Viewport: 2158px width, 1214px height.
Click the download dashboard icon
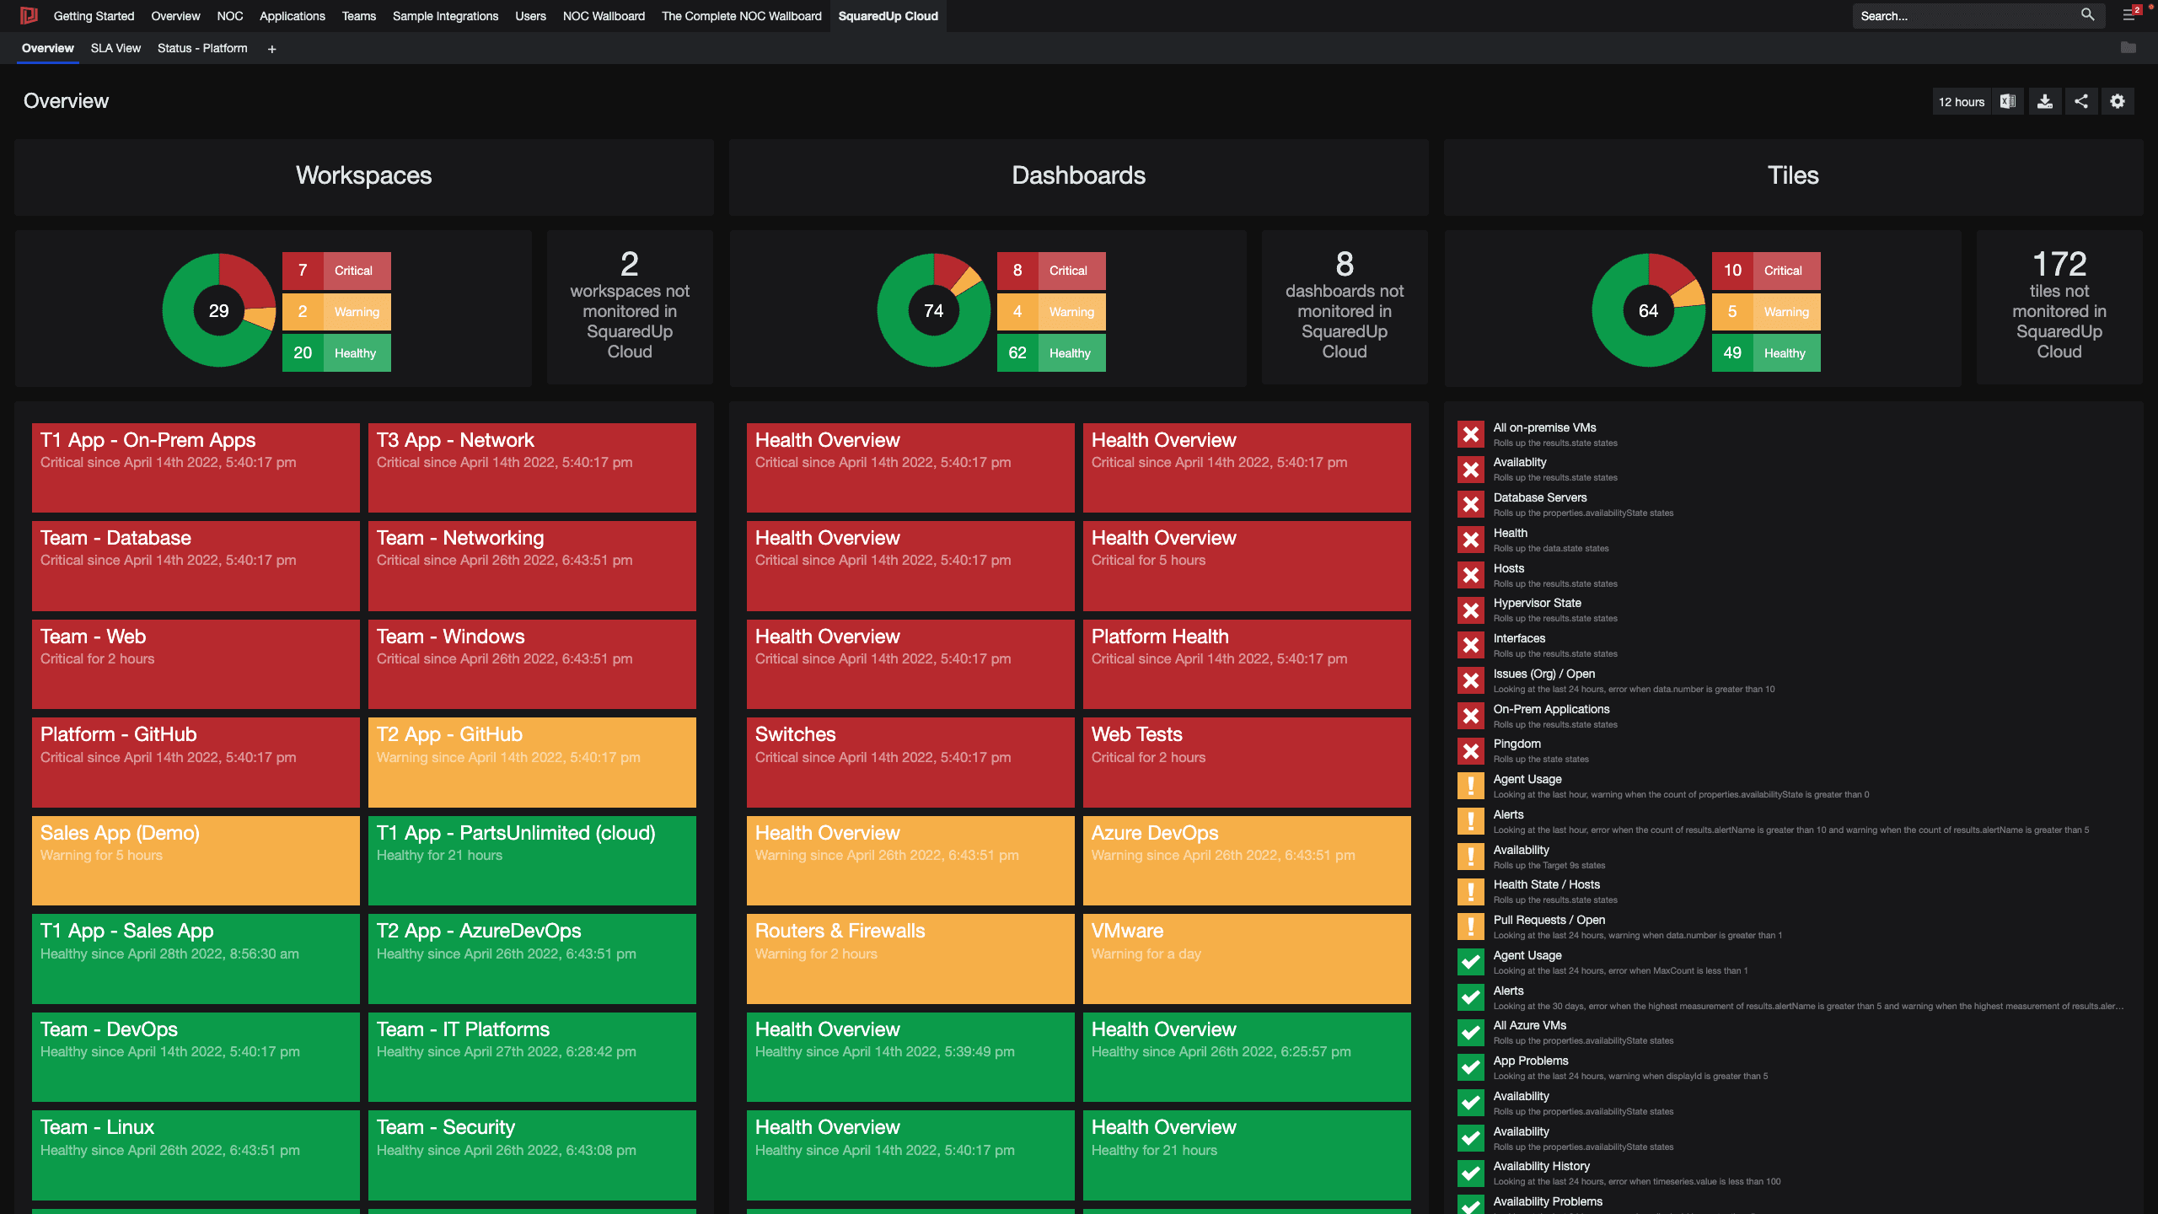(x=2045, y=101)
